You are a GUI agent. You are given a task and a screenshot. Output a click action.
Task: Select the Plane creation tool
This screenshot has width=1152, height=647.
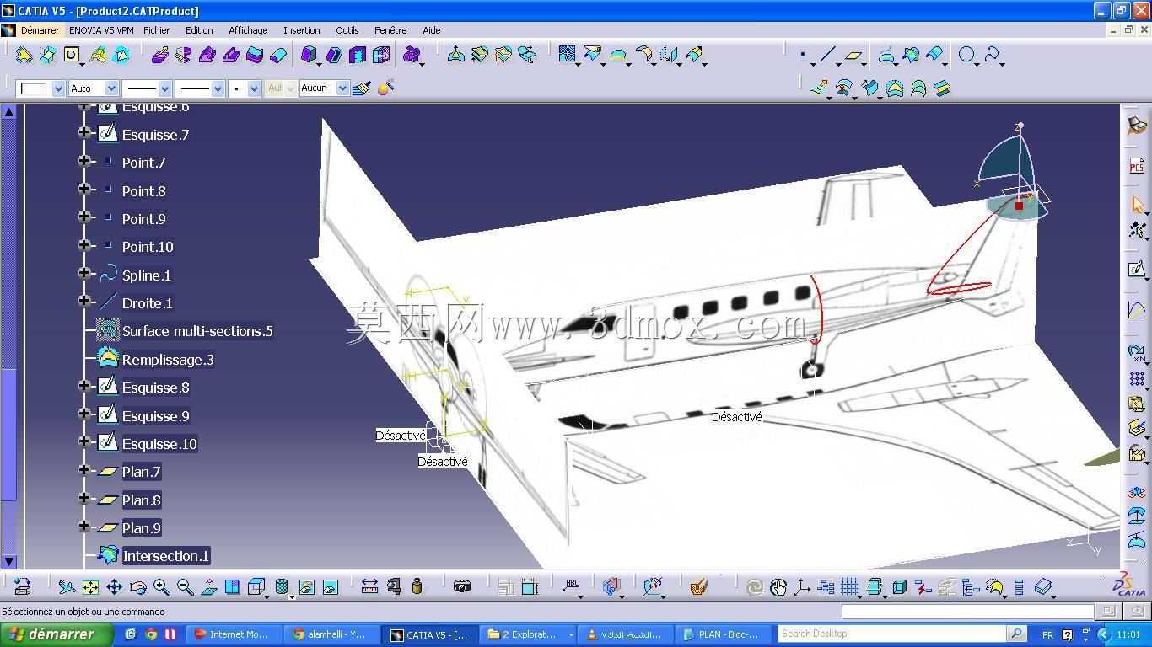point(853,56)
